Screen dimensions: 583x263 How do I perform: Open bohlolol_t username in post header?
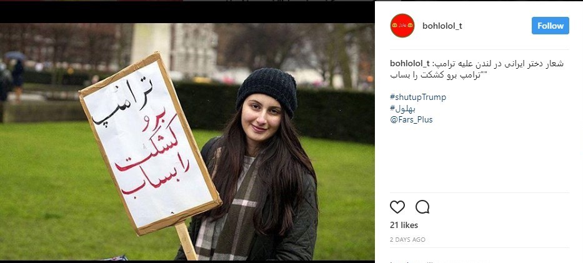pyautogui.click(x=442, y=26)
